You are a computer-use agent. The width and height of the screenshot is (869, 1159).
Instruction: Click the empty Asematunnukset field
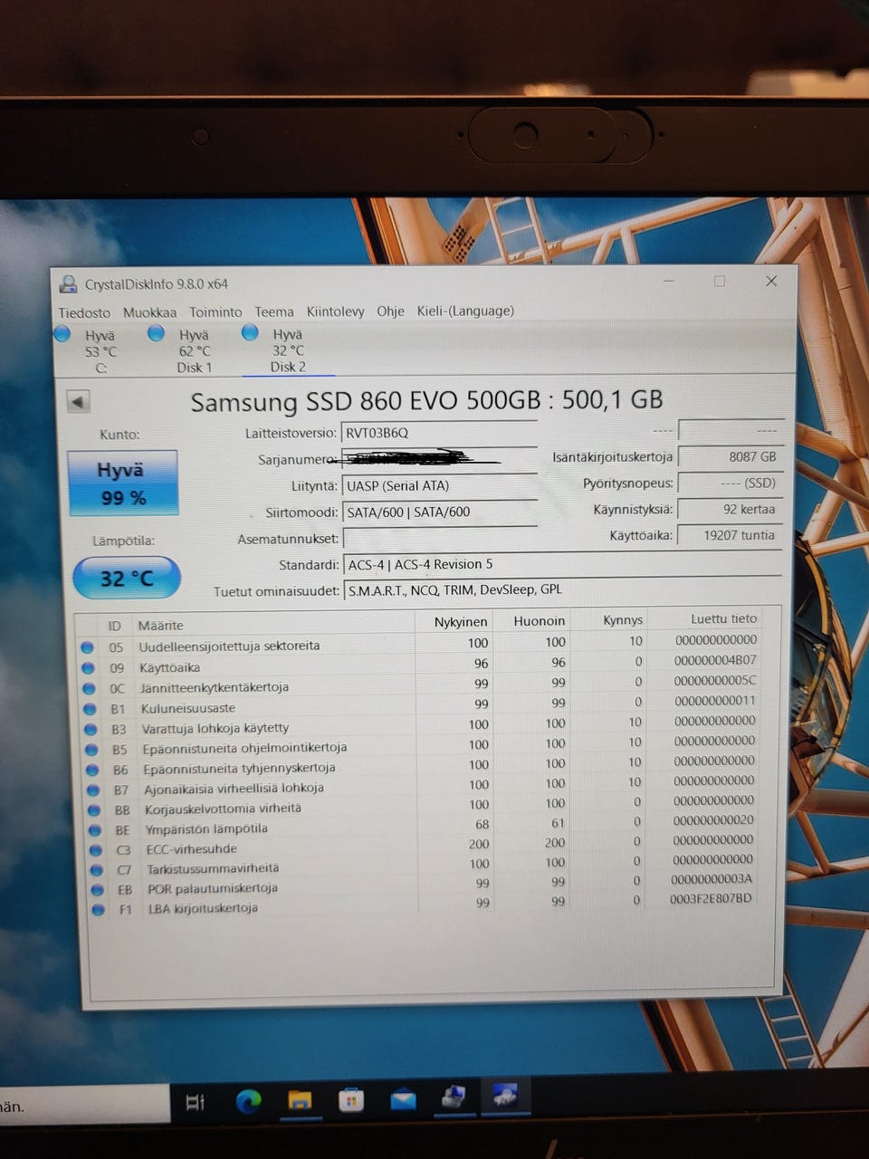[440, 539]
